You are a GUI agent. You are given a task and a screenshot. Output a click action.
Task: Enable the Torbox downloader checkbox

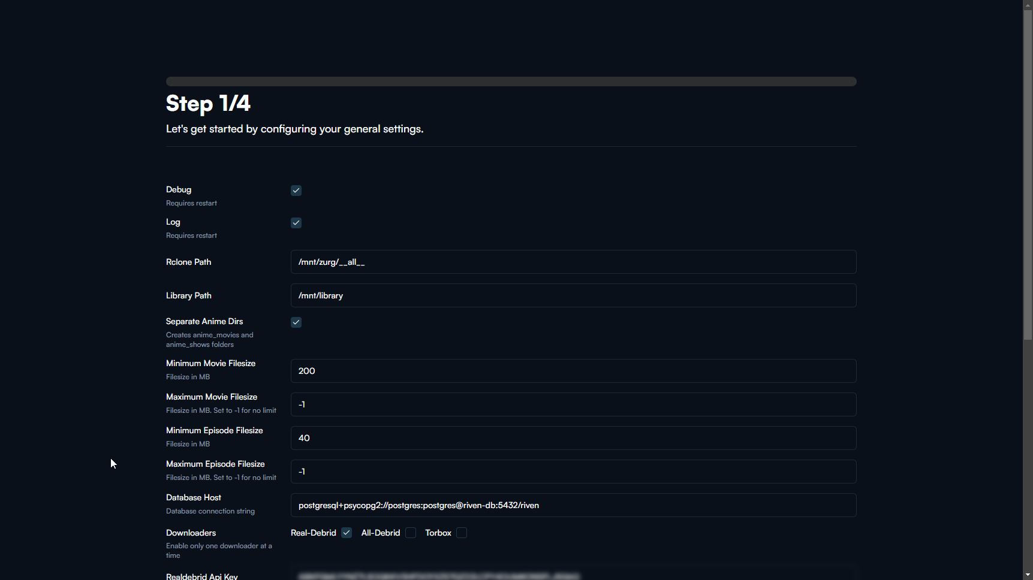pos(462,533)
